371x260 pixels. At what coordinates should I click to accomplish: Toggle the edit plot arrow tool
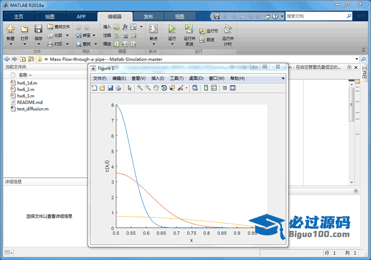click(x=129, y=88)
